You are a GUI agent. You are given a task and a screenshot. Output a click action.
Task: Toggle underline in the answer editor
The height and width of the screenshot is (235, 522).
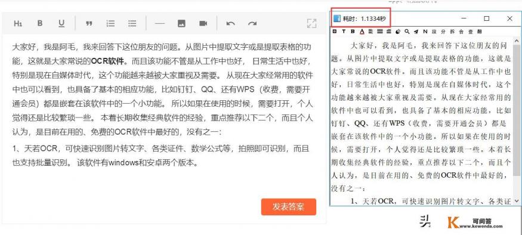(x=61, y=23)
